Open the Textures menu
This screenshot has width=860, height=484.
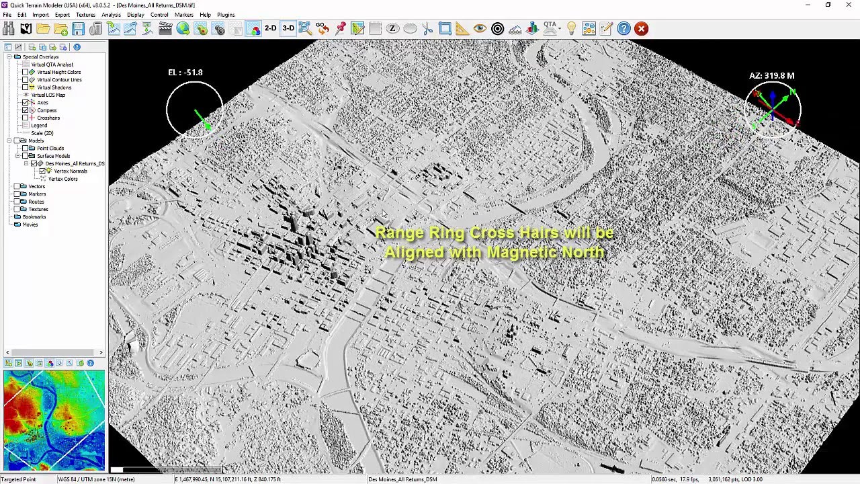(85, 15)
